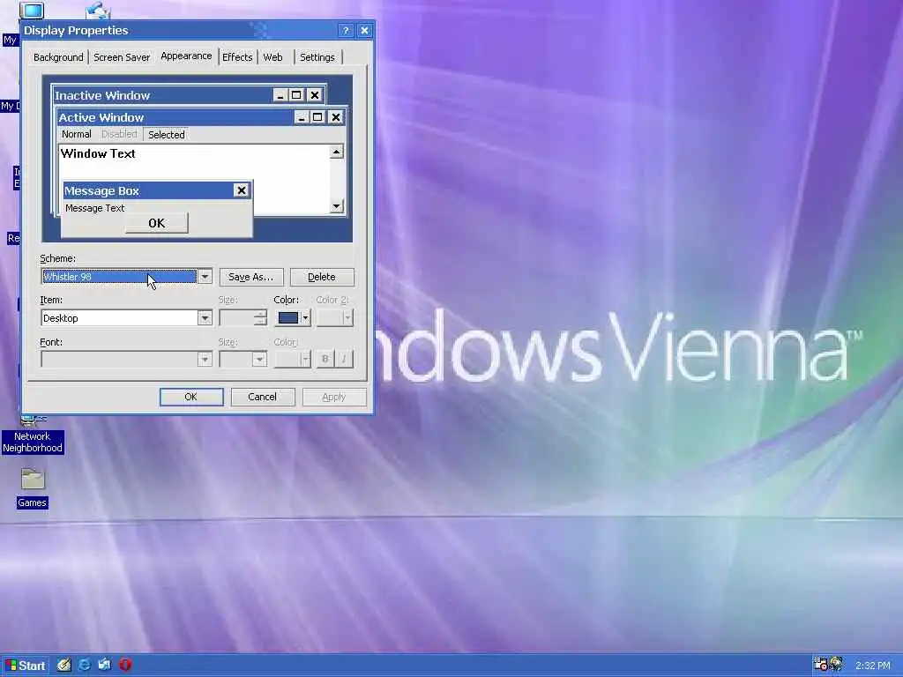
Task: Click the Message Text label in preview
Action: (x=95, y=208)
